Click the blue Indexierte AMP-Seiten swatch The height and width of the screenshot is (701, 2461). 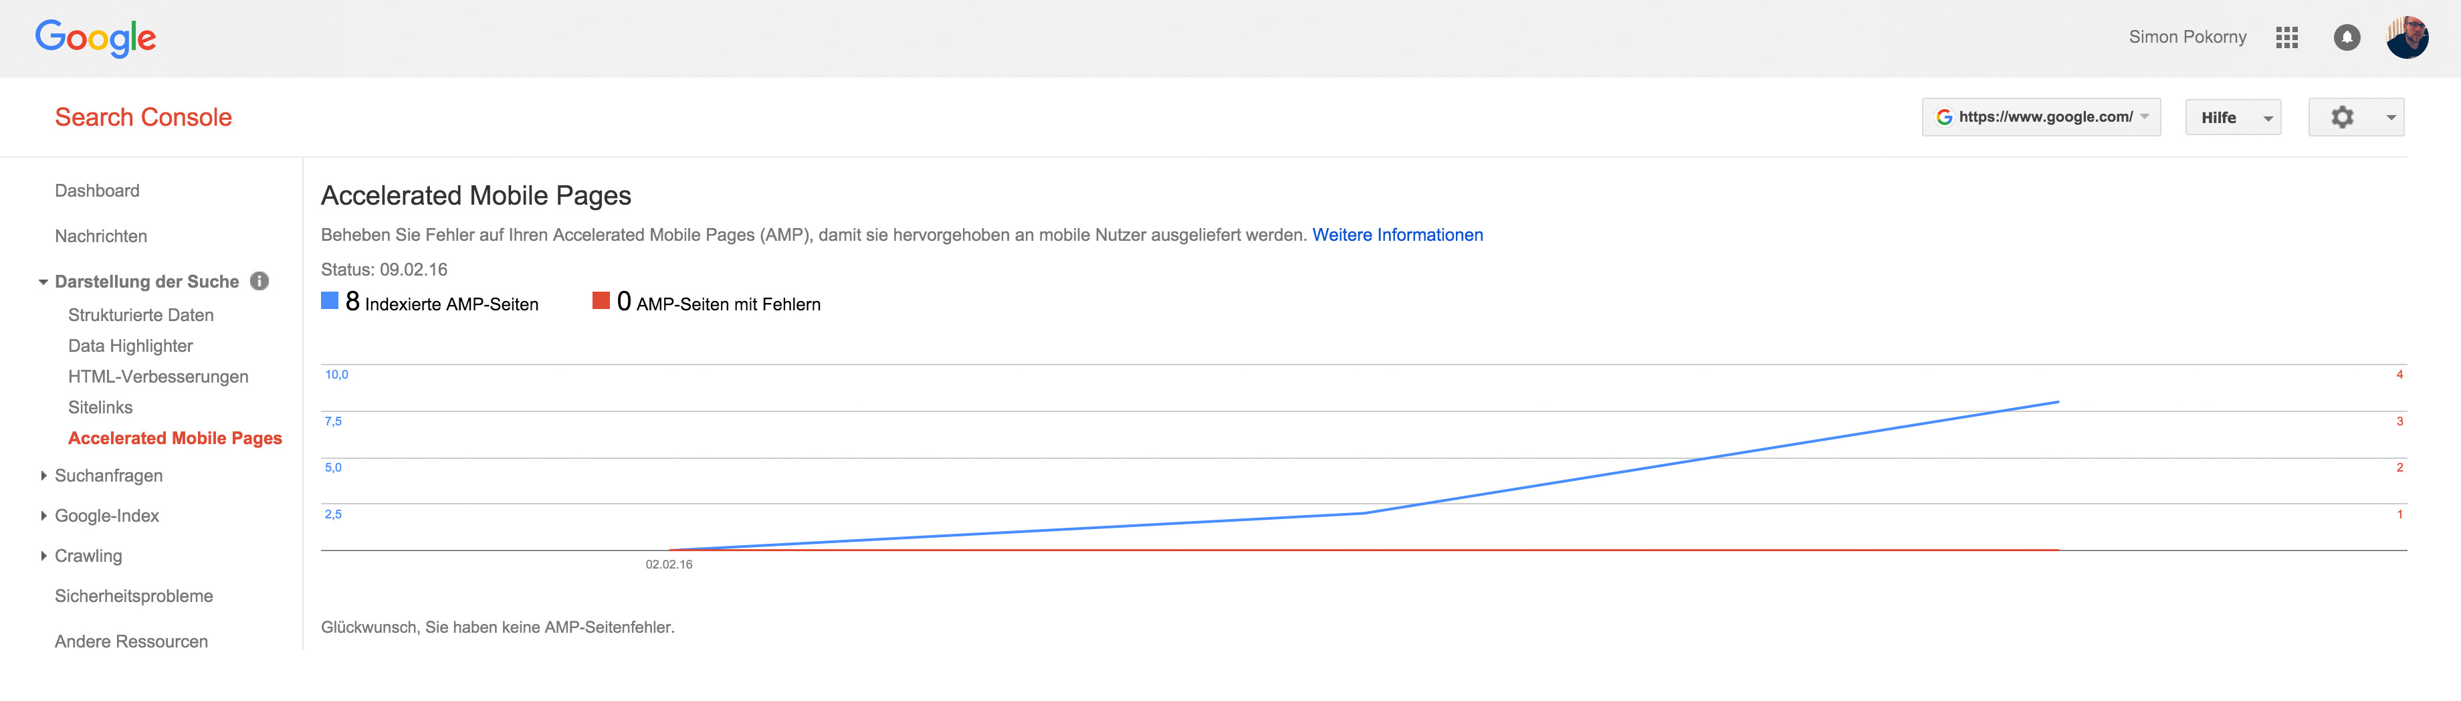click(330, 301)
